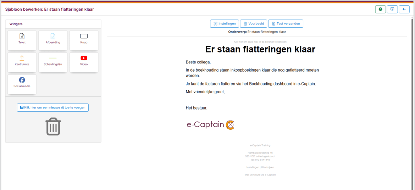Screen dimensions: 415x190
Task: Add a new row via 'Klik hier' button
Action: coord(53,107)
